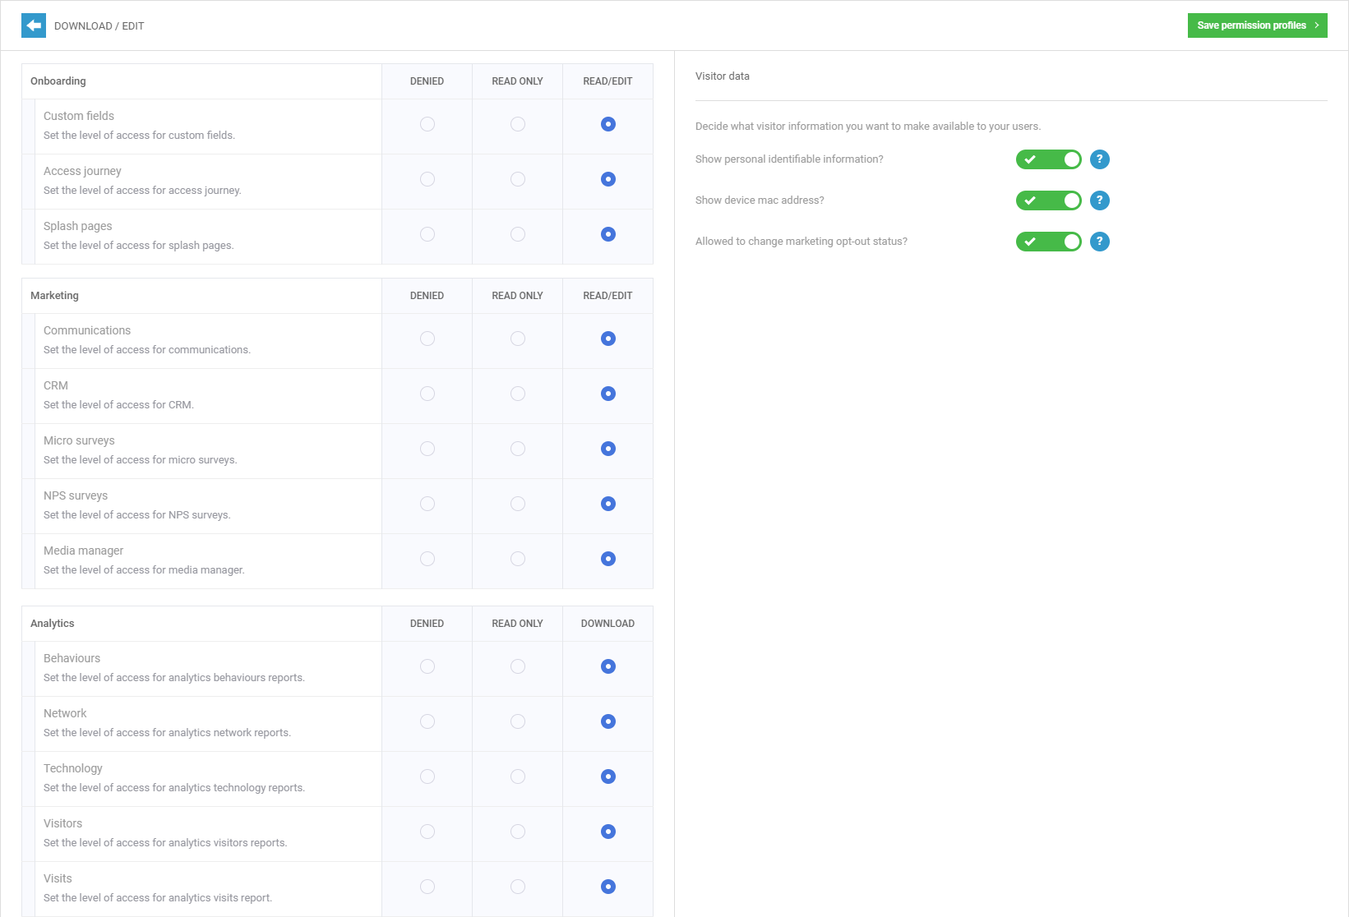Click the blue back arrow icon

coord(34,25)
